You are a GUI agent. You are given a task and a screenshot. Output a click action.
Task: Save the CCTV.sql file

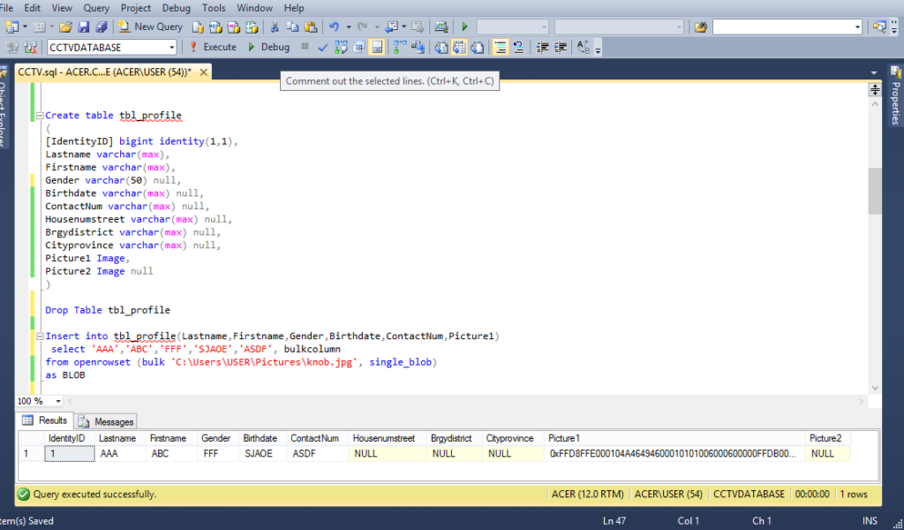click(x=84, y=26)
